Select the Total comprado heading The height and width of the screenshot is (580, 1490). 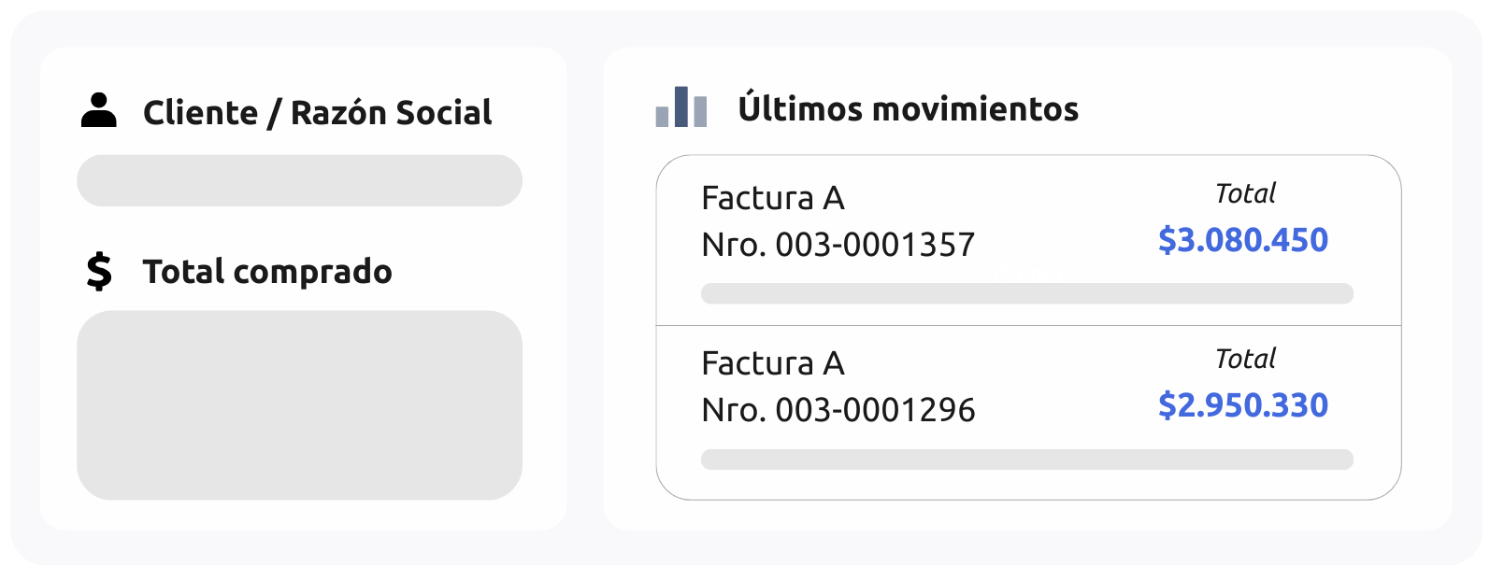pos(267,272)
